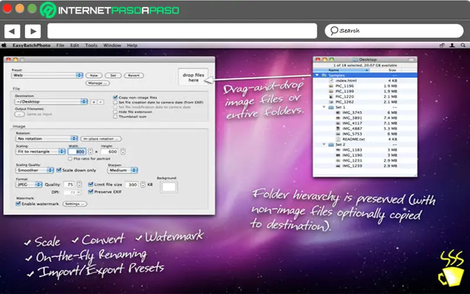The image size is (470, 294).
Task: Click the In-place rotation button
Action: click(x=100, y=139)
